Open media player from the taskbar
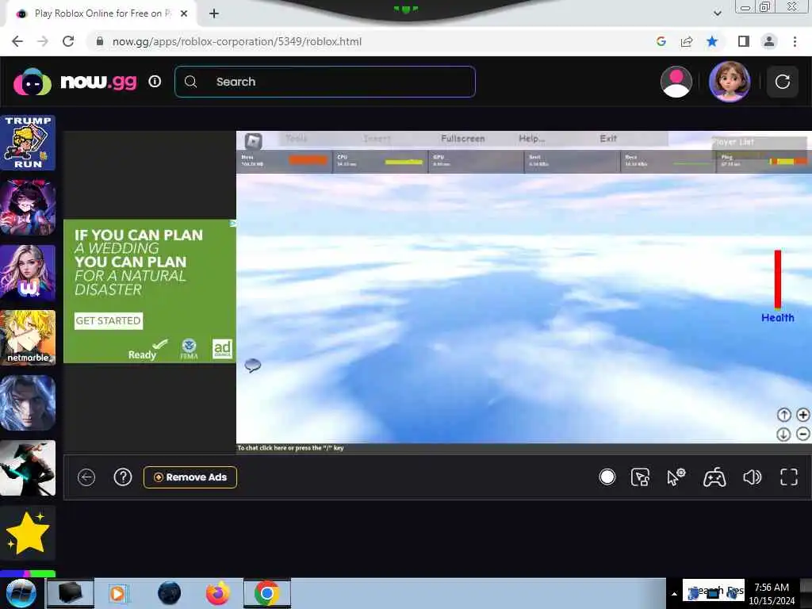The image size is (812, 609). click(x=118, y=593)
